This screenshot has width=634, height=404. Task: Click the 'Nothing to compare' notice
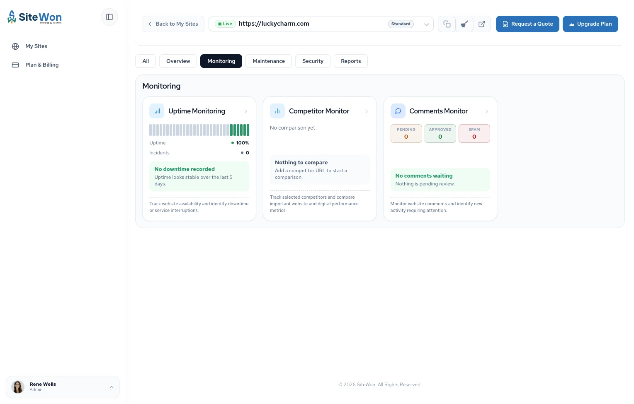pos(320,170)
